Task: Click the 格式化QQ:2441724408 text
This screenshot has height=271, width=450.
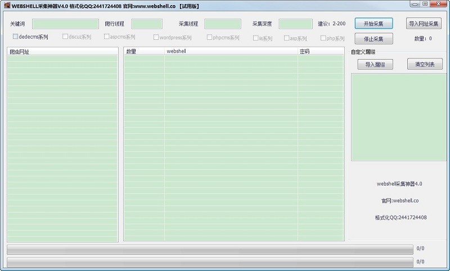Action: pyautogui.click(x=400, y=218)
